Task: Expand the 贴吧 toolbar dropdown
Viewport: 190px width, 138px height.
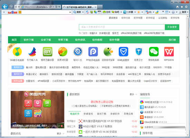Action: pyautogui.click(x=121, y=12)
